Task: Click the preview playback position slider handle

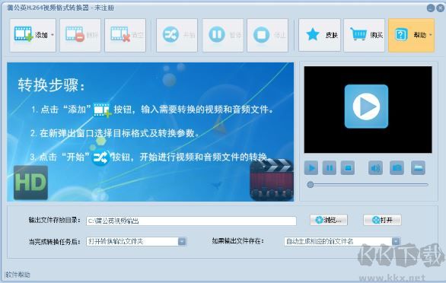Action: (x=311, y=185)
